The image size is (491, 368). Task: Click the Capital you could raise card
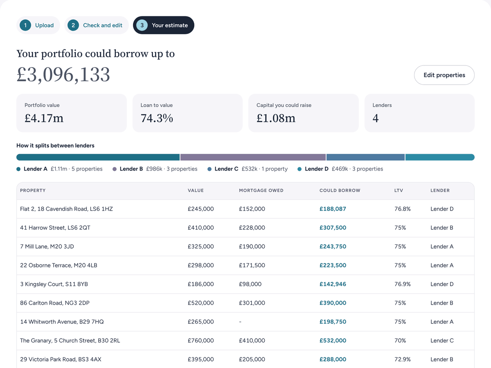tap(304, 113)
